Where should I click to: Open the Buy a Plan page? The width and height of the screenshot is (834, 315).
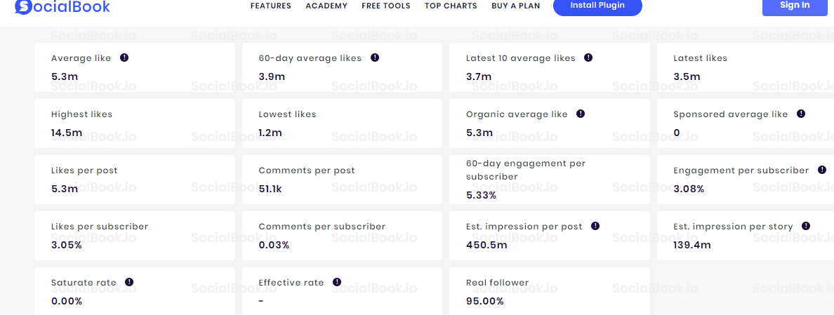[x=515, y=6]
